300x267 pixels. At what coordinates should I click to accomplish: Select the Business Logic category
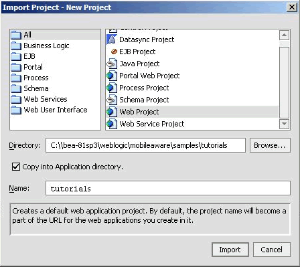(46, 46)
